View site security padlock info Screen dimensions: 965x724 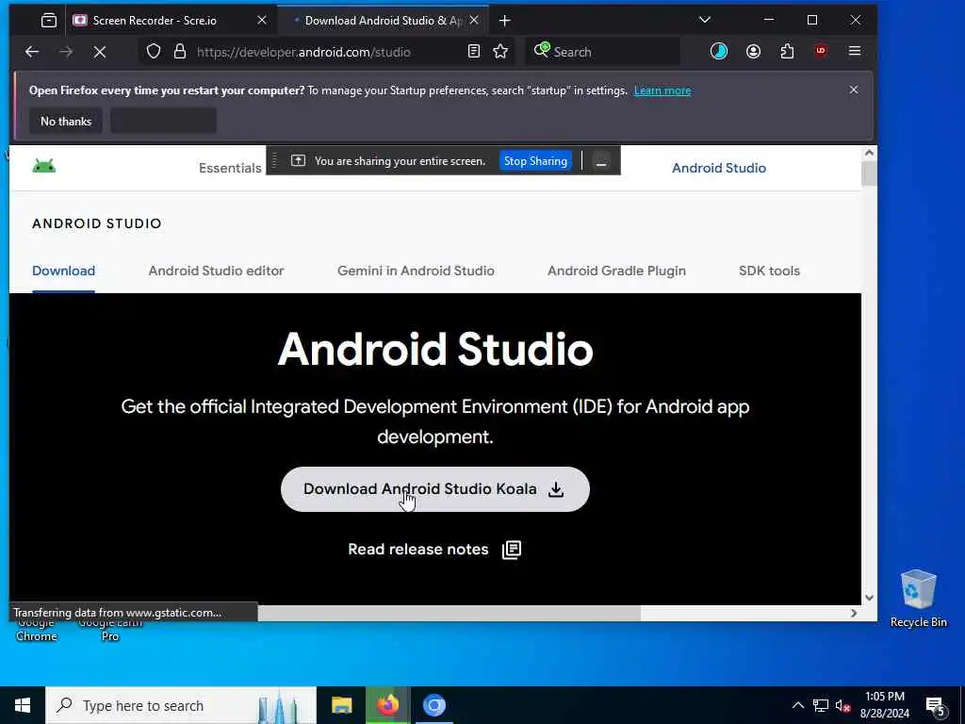coord(180,52)
